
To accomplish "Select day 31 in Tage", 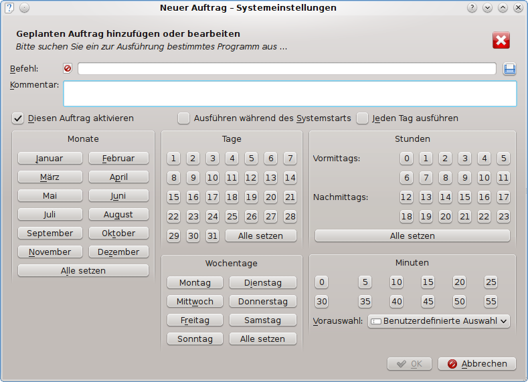I will 212,235.
